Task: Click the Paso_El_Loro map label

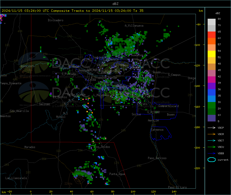Action: click(x=177, y=187)
